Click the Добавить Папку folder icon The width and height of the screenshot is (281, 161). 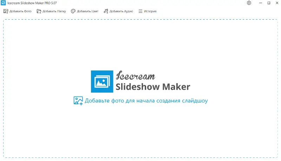pos(39,11)
